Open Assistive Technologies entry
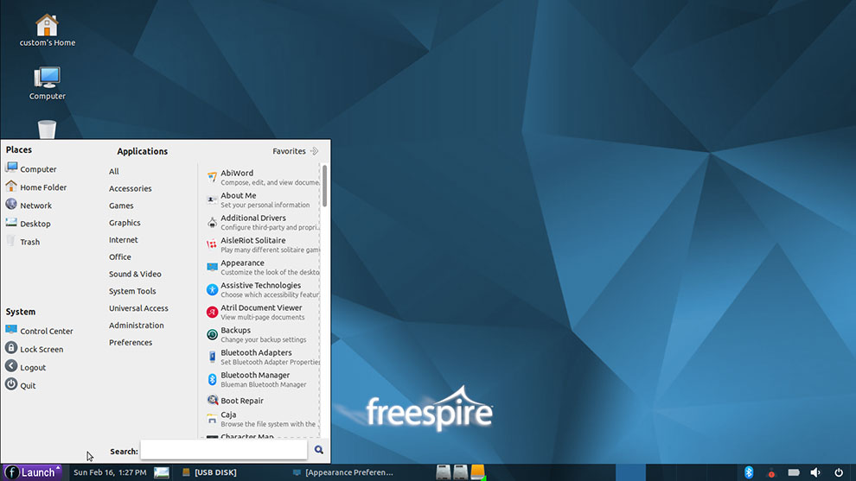 click(263, 289)
